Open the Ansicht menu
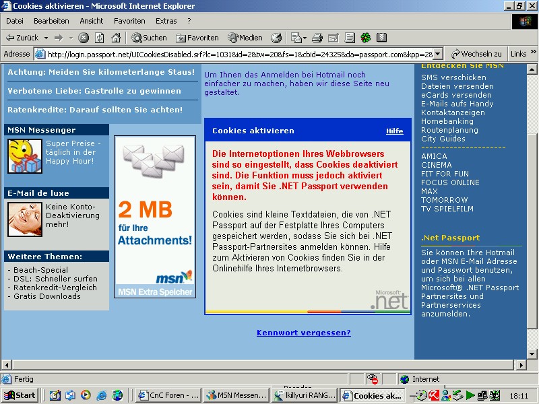This screenshot has height=404, width=539. click(92, 21)
